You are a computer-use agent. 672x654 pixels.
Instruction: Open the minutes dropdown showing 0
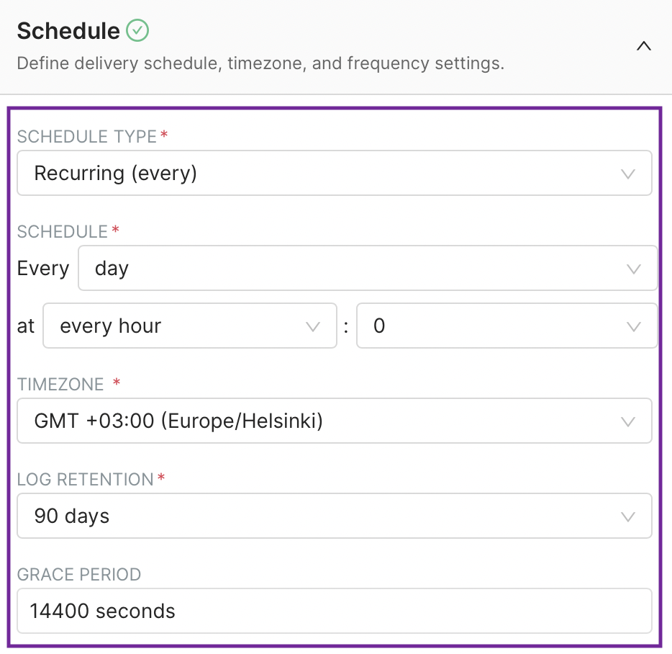[489, 326]
